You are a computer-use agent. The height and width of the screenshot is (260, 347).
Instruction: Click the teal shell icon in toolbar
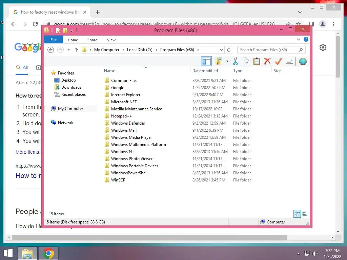click(x=303, y=62)
